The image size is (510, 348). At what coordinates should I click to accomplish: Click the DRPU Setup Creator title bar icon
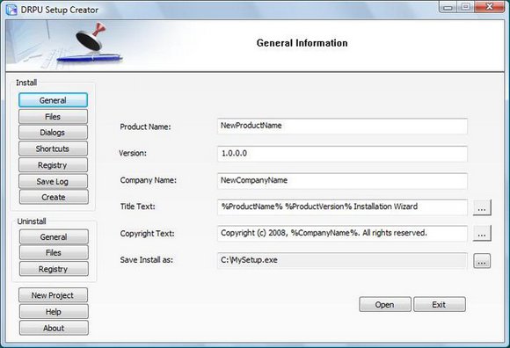coord(11,10)
